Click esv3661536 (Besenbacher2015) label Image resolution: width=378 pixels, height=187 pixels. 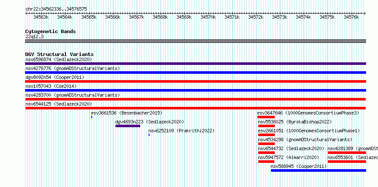click(x=127, y=113)
